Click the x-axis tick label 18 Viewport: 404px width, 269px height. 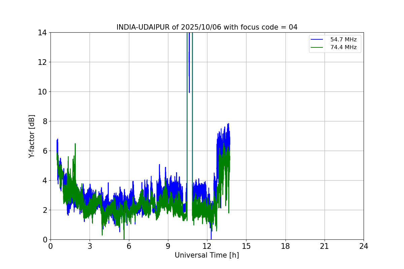285,246
